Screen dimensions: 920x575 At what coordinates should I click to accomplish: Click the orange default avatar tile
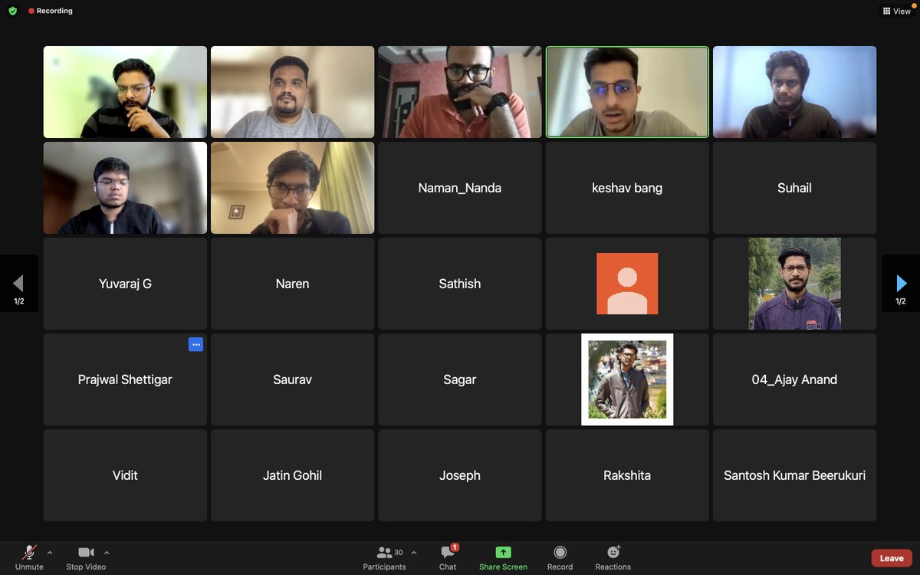(x=627, y=284)
